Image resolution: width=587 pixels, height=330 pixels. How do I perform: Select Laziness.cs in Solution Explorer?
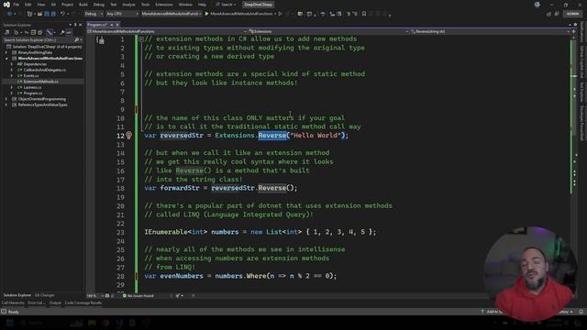(x=32, y=88)
